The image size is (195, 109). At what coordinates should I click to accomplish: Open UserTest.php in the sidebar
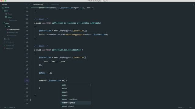pyautogui.click(x=13, y=36)
